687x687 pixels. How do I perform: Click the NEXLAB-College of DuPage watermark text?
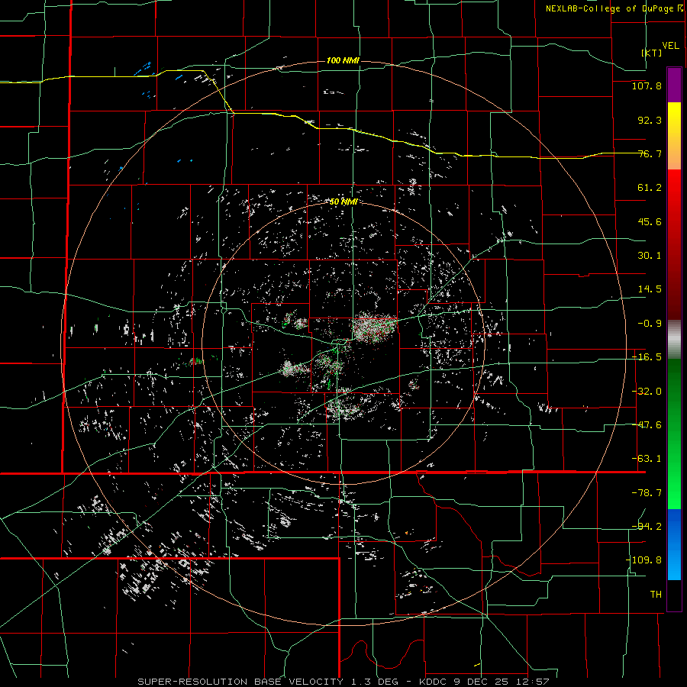pos(614,8)
